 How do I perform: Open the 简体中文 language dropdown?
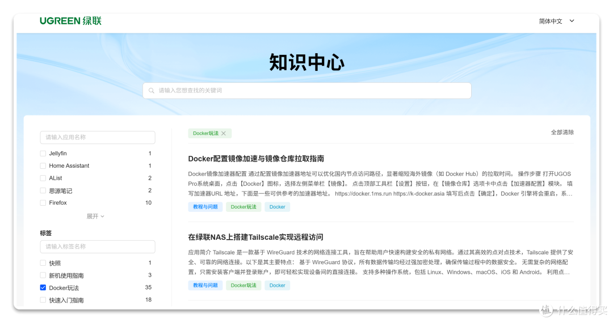click(556, 21)
